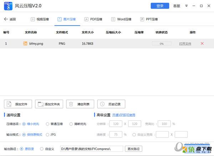The image size is (214, 156).
Task: Select the 自定义宽高 radio button
Action: [134, 135]
